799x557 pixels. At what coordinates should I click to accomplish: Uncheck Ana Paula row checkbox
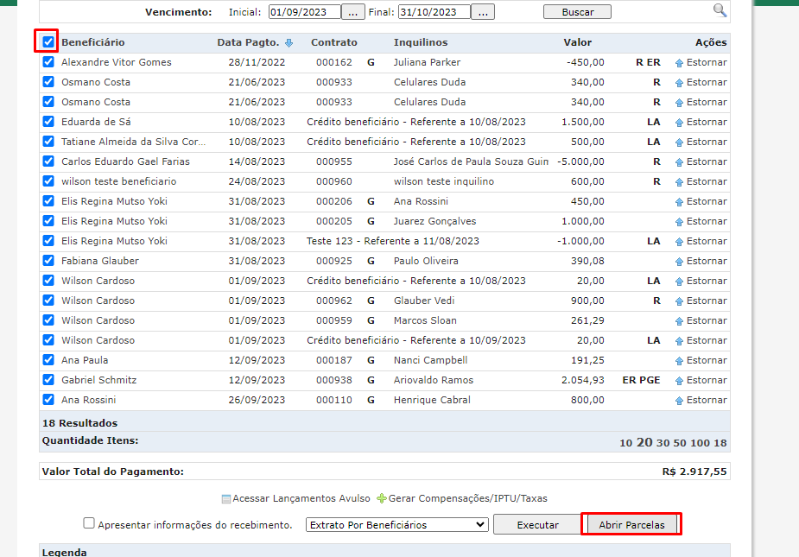(x=48, y=360)
